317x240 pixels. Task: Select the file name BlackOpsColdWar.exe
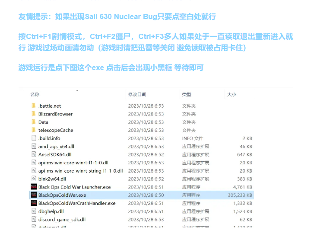tap(62, 195)
